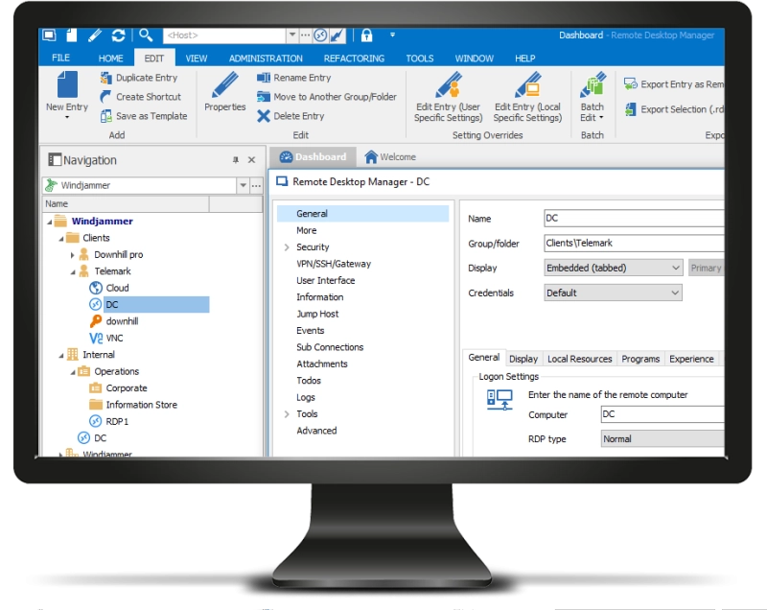Switch to the HOME ribbon tab
This screenshot has height=610, width=767.
click(110, 59)
